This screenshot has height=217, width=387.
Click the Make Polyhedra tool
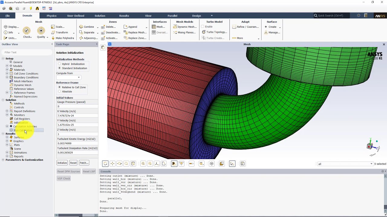pyautogui.click(x=63, y=38)
